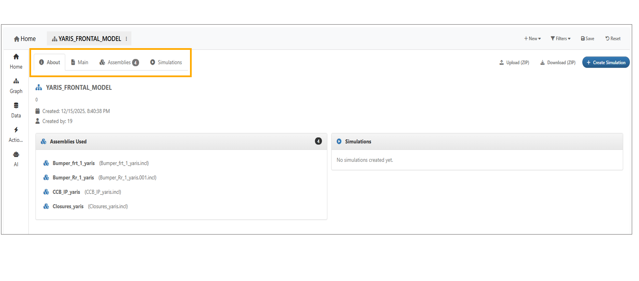639x281 pixels.
Task: Expand the New dropdown menu
Action: pyautogui.click(x=532, y=39)
